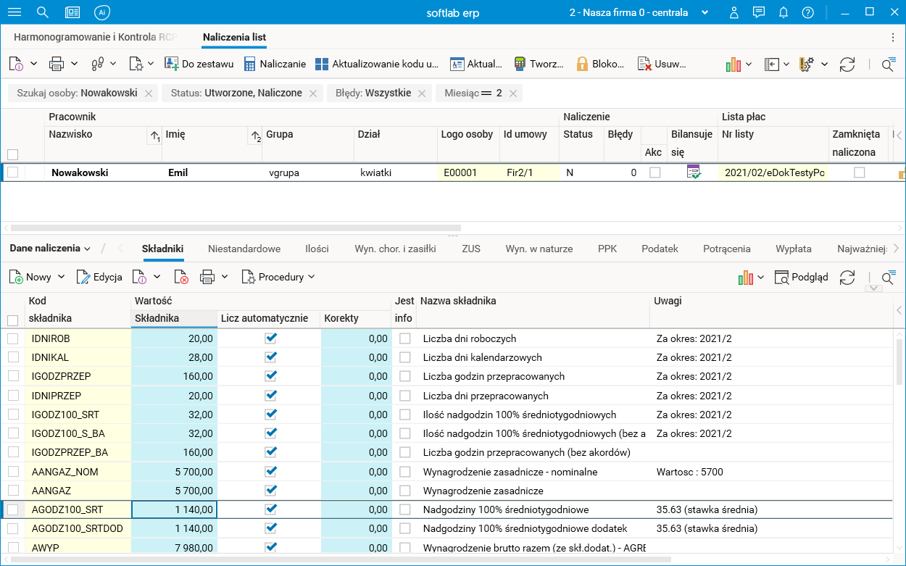Toggle Licz automatycznie checkbox for IDNIROB
Viewport: 906px width, 566px height.
271,338
